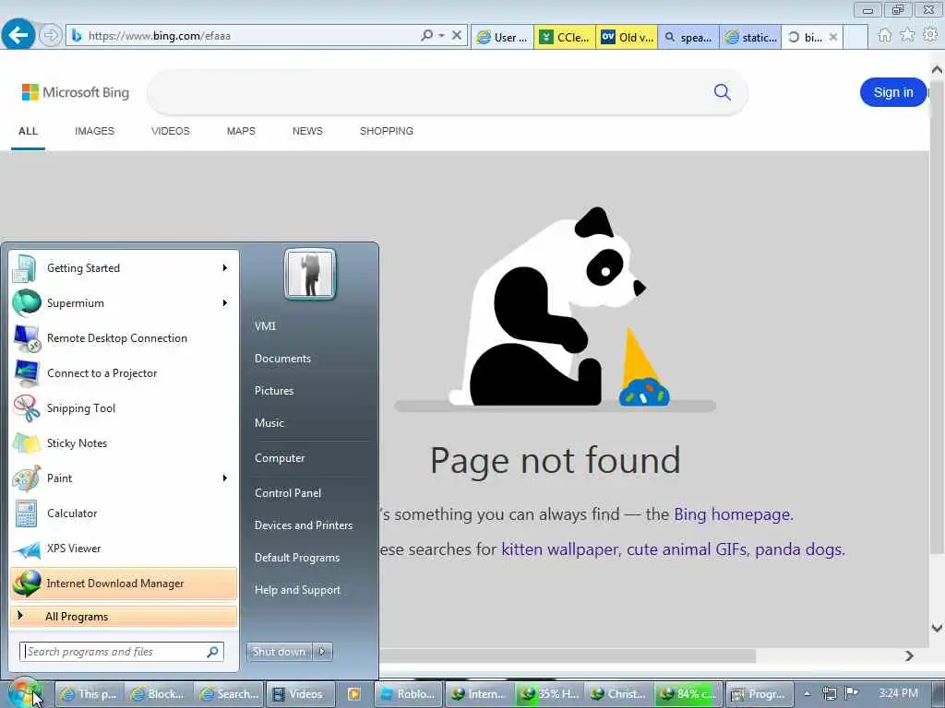Open Remote Desktop Connection
945x708 pixels.
pos(124,337)
